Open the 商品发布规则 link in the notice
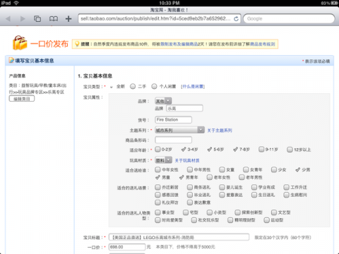The image size is (339, 254). (263, 44)
